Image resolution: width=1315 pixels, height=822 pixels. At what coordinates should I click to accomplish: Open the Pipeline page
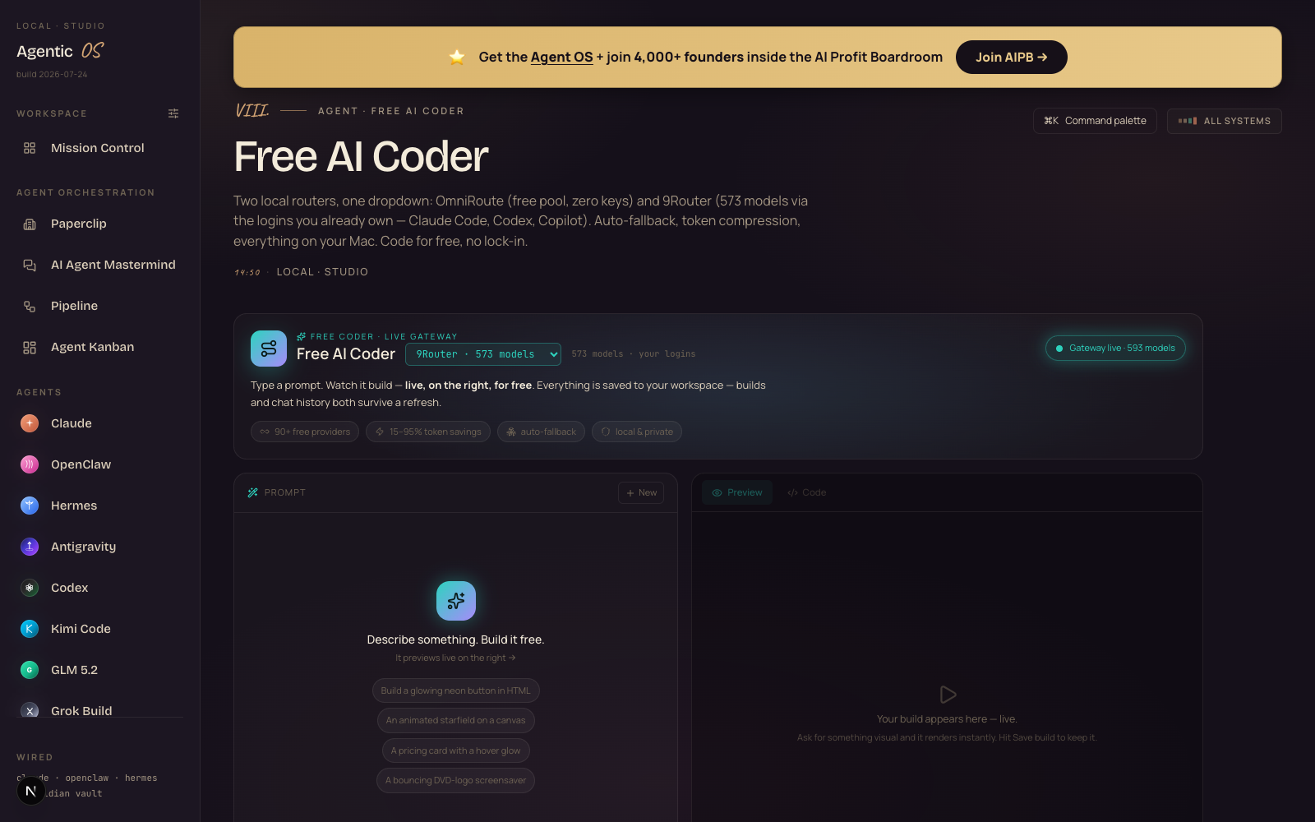pos(100,306)
